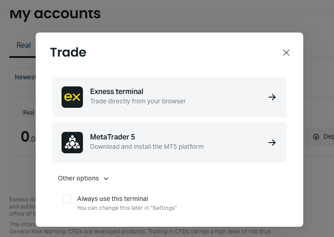Click 'Trade directly from your browser' text
Screen dimensions: 334x237
pos(138,101)
